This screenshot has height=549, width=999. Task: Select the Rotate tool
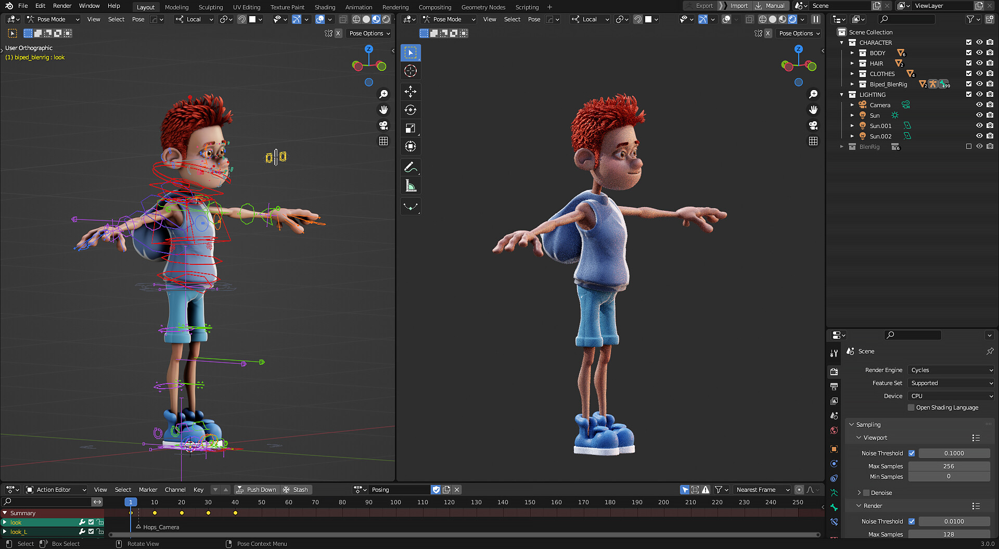tap(411, 110)
